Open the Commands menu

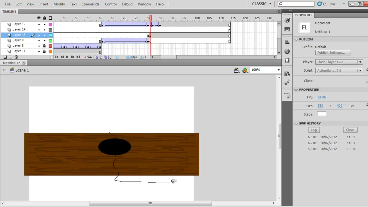coord(90,4)
